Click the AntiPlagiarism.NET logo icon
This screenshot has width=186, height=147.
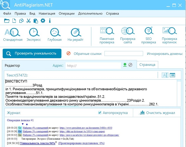point(5,5)
